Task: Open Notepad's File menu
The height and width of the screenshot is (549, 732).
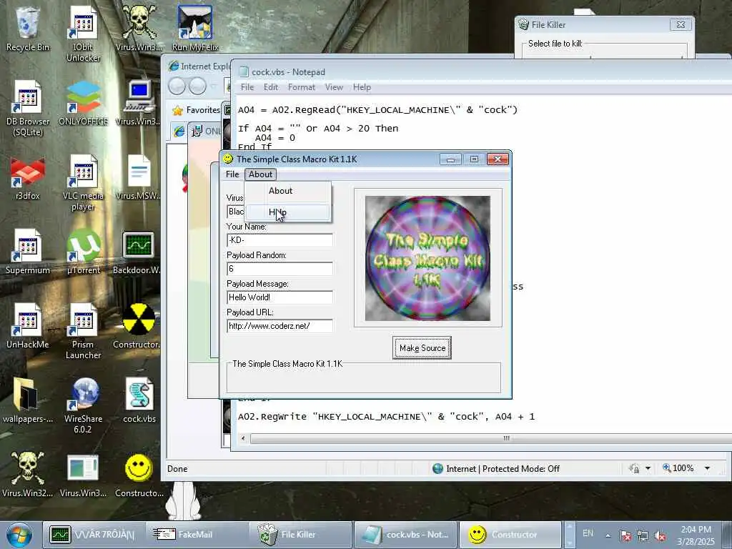Action: (247, 87)
